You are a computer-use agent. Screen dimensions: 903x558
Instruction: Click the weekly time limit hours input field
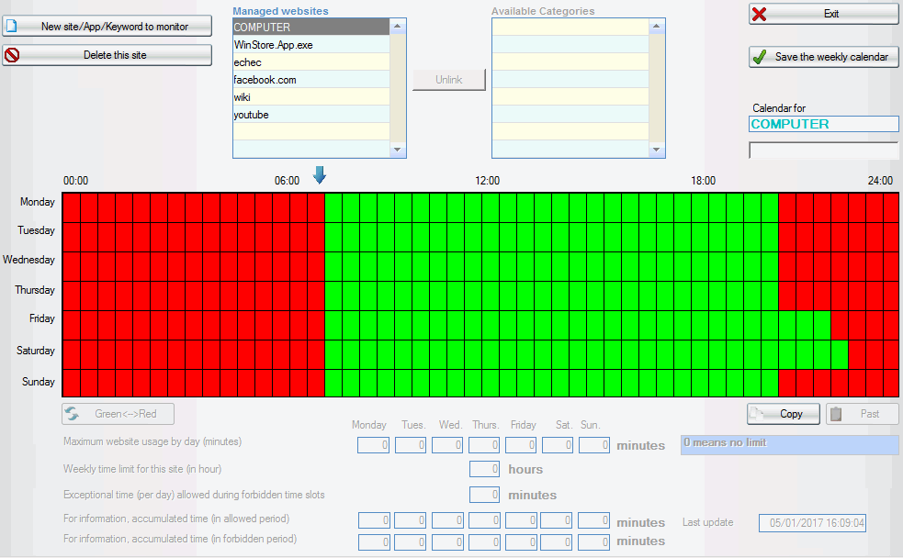(484, 468)
